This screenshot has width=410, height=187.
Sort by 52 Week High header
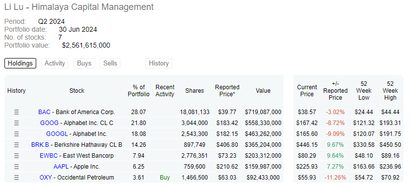point(390,91)
